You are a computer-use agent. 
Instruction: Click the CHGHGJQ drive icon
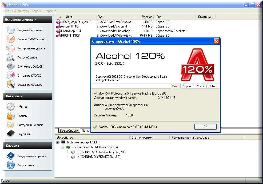point(73,157)
